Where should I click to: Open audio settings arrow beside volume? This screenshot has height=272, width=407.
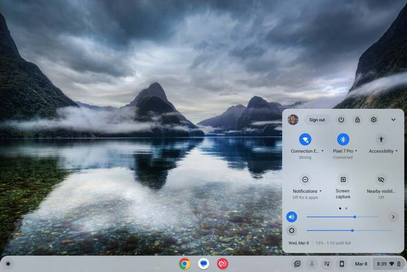pos(393,217)
